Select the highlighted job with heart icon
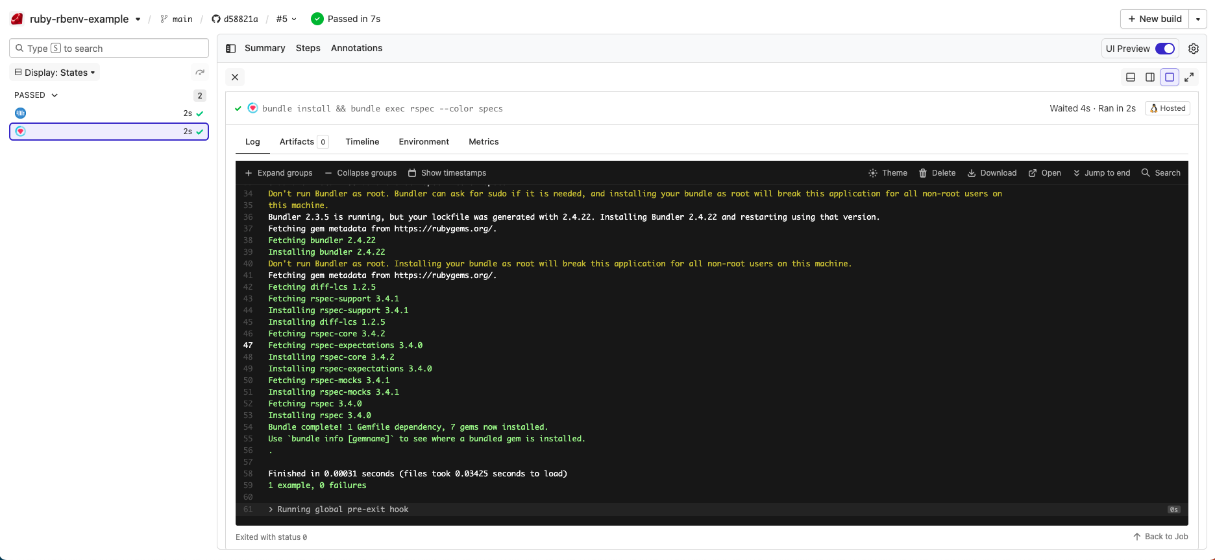The height and width of the screenshot is (560, 1215). pyautogui.click(x=109, y=132)
